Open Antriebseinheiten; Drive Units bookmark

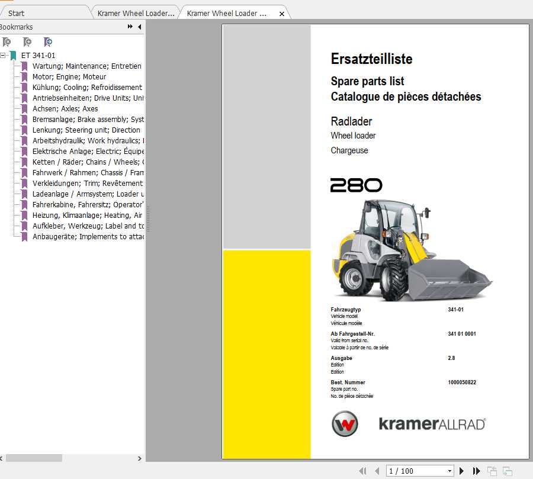tap(88, 98)
